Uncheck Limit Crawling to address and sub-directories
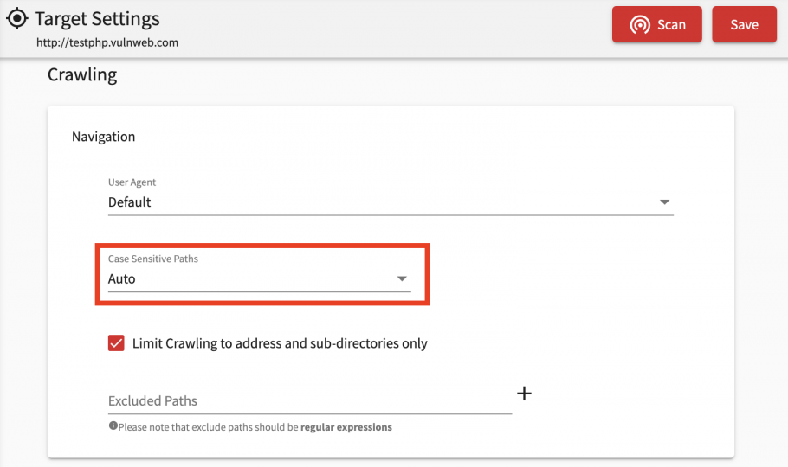788x467 pixels. 116,343
